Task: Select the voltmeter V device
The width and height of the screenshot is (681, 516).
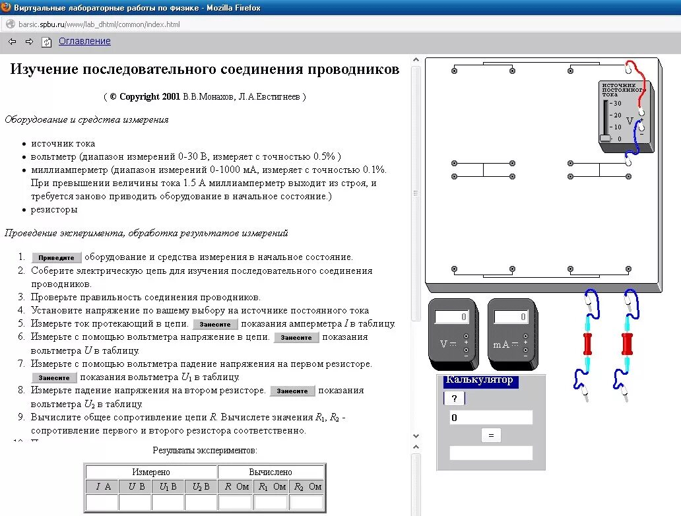Action: [x=454, y=334]
